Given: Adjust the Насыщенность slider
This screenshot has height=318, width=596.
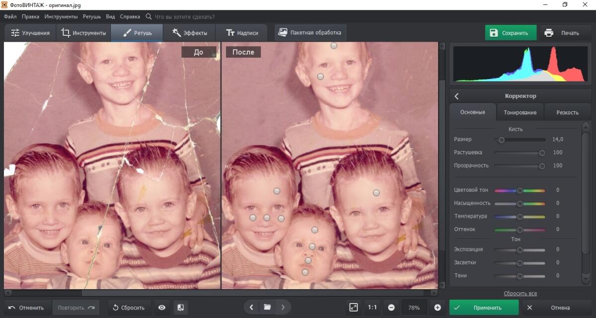Looking at the screenshot, I should [x=520, y=203].
